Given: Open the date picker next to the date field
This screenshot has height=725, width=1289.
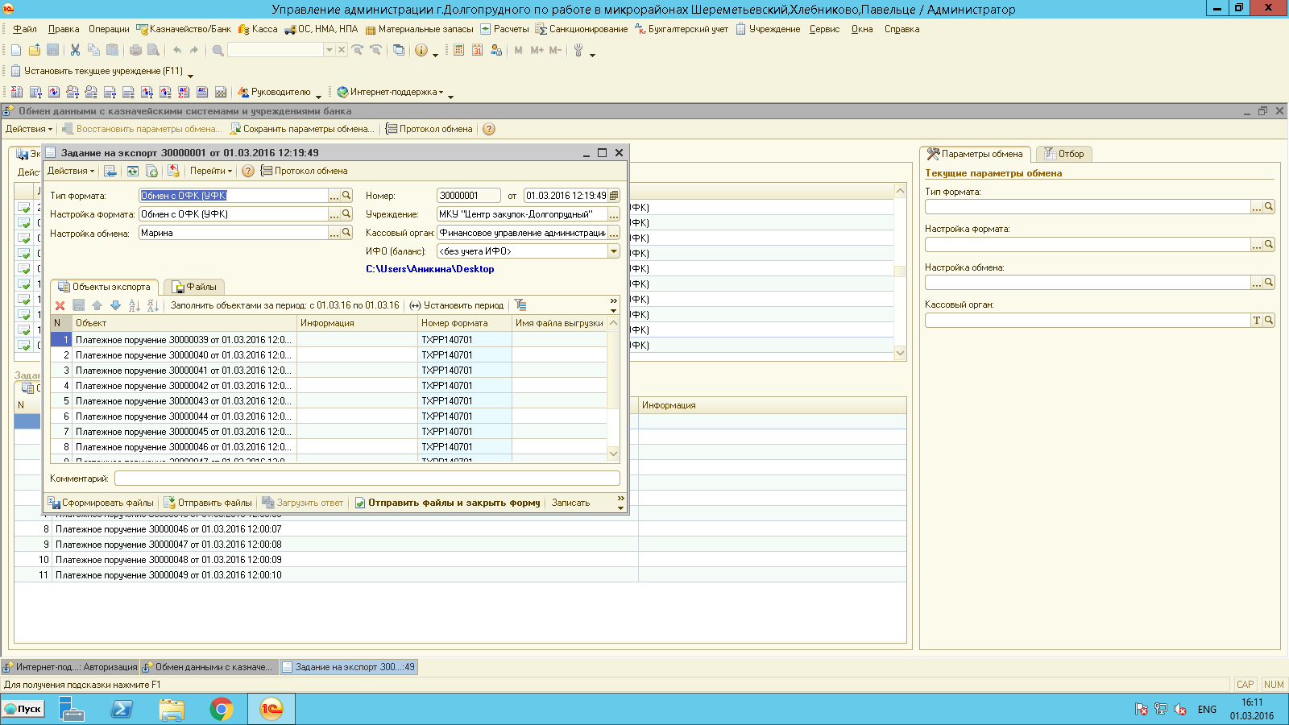Looking at the screenshot, I should pyautogui.click(x=614, y=196).
